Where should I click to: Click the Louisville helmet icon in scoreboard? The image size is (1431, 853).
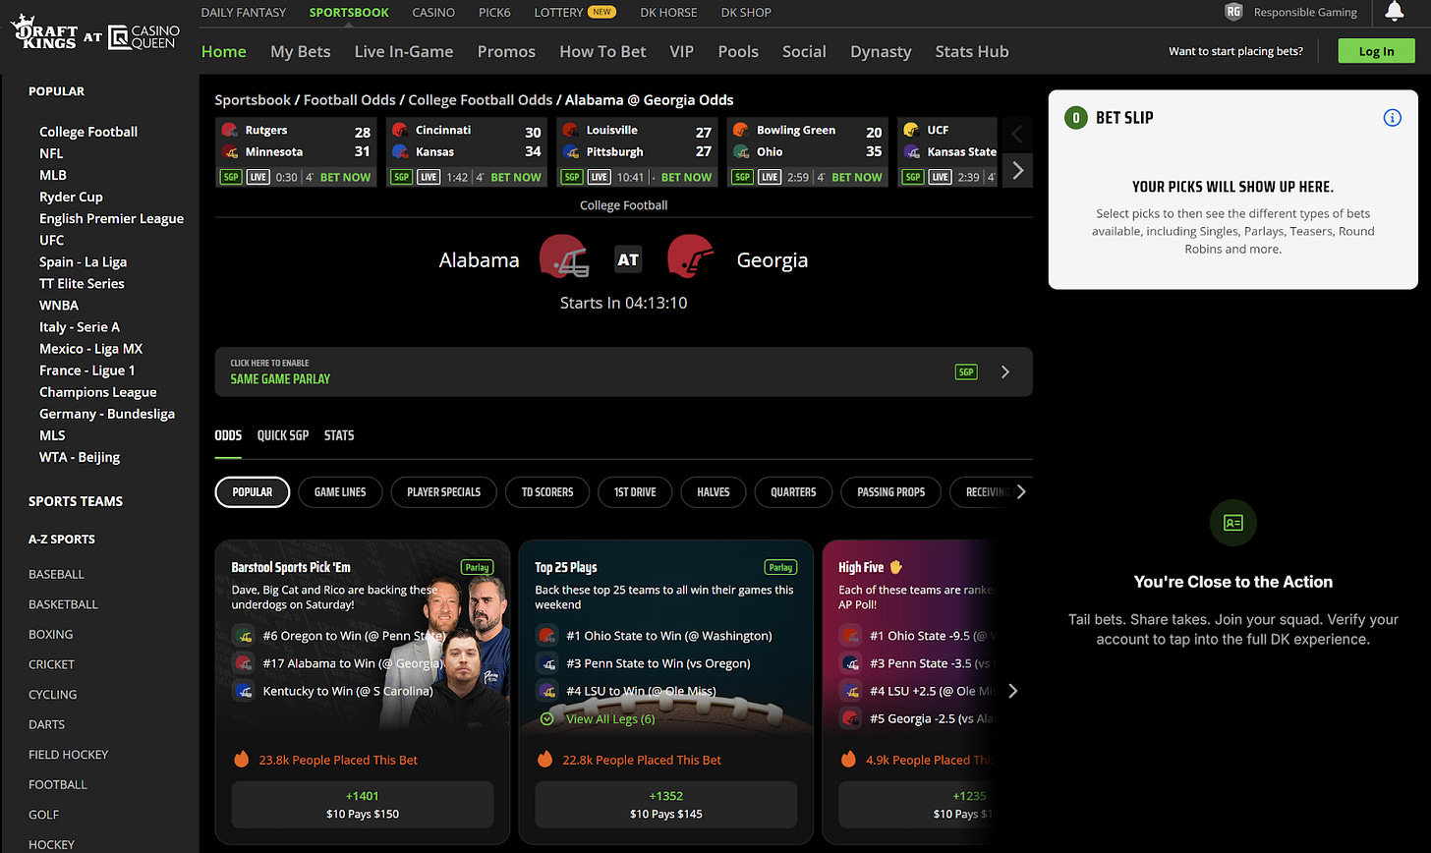571,130
